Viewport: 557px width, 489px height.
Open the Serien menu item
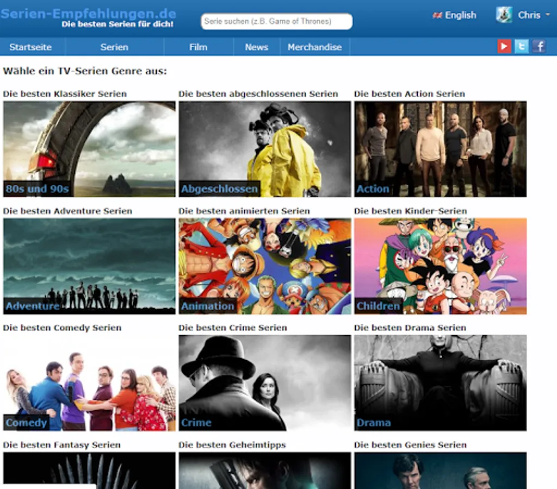point(114,47)
